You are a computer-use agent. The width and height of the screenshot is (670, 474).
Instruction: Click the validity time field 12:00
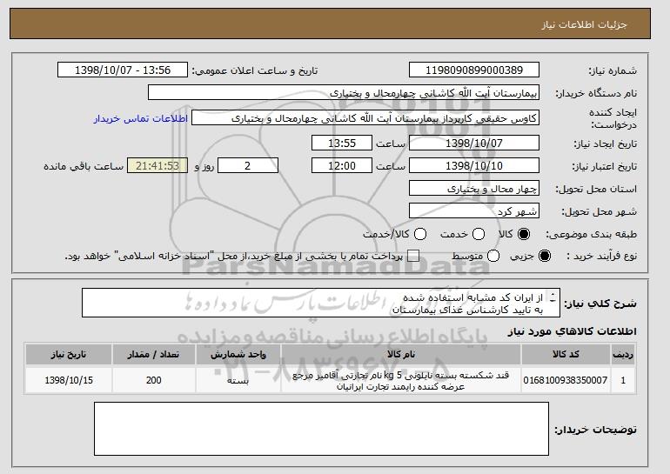(342, 166)
